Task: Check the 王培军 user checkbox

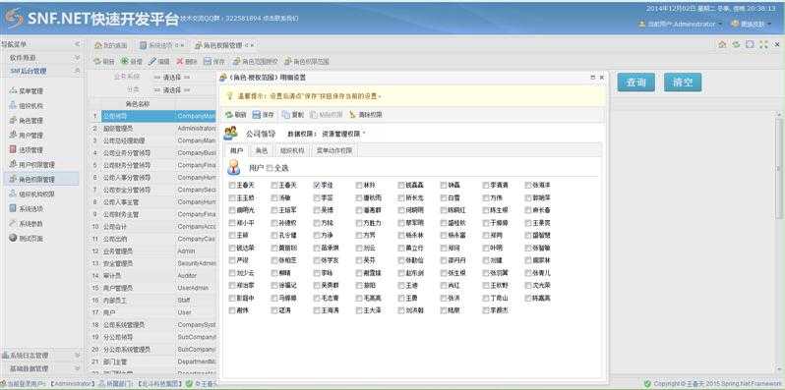Action: click(274, 210)
